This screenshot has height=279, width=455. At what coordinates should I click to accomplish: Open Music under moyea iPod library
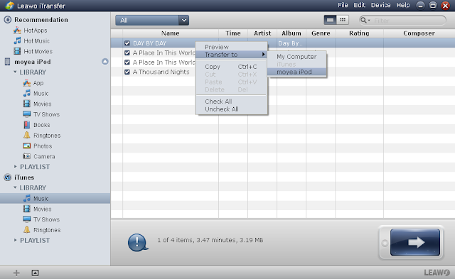click(x=41, y=94)
